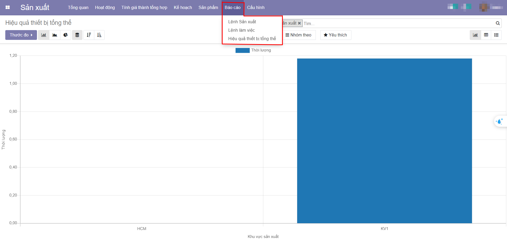Switch to line chart mode
Screen dimensions: 507x239
[55, 35]
